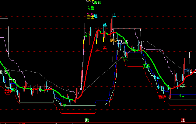Click the rightmost yellow bar marker
This screenshot has width=196, height=124.
pos(103,40)
